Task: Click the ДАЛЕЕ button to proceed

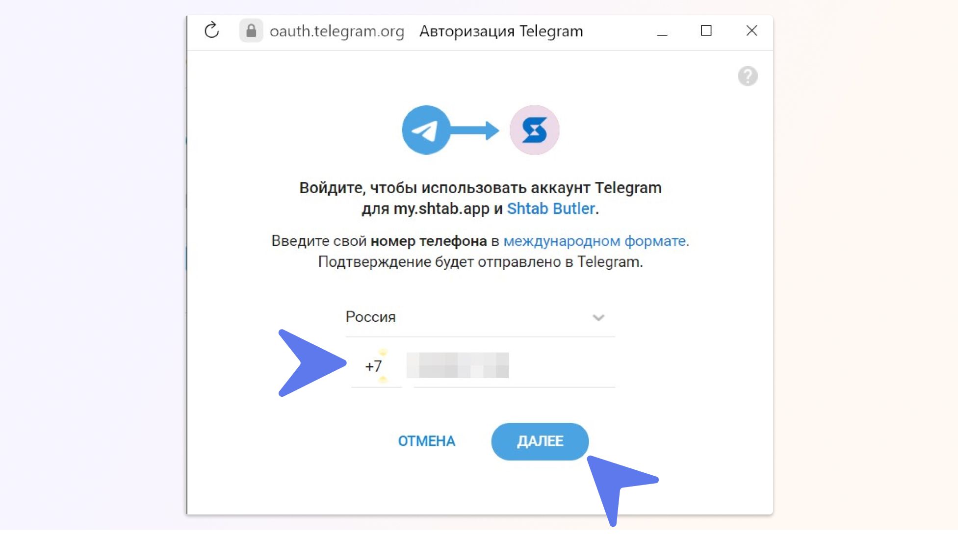Action: coord(540,441)
